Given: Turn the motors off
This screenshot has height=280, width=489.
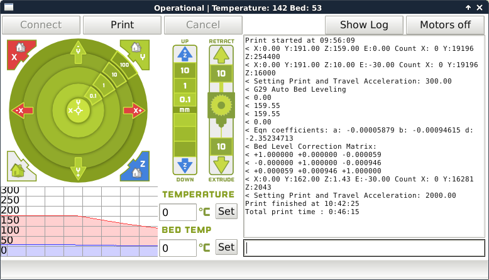Looking at the screenshot, I should pos(445,25).
